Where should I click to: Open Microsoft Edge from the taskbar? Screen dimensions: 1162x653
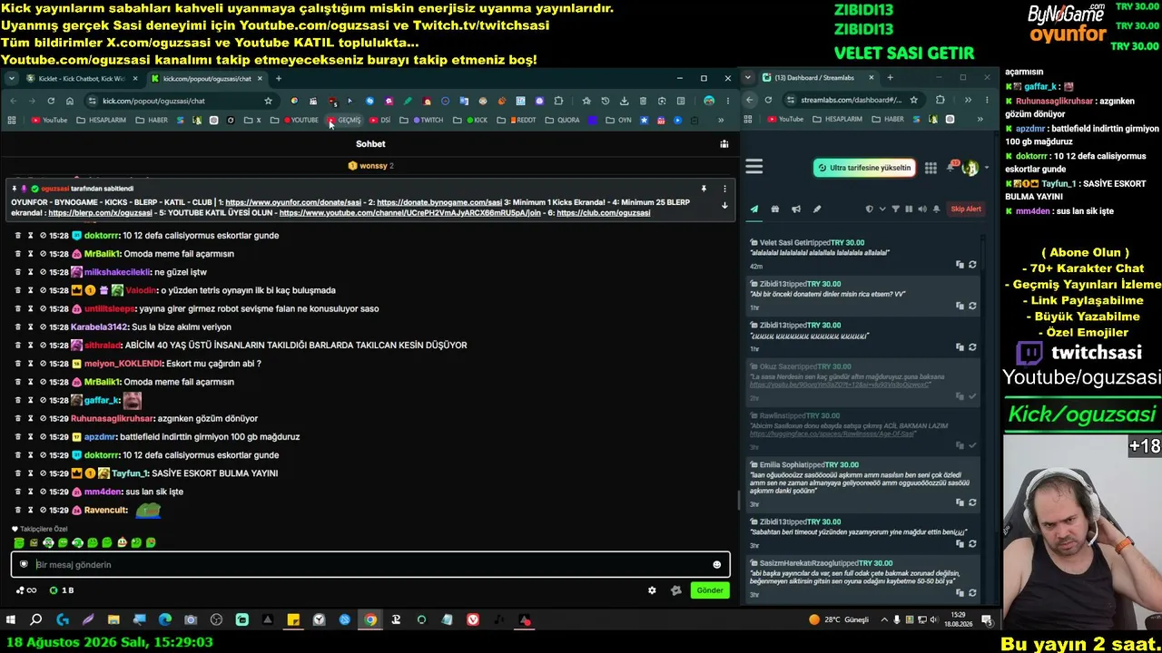(165, 620)
